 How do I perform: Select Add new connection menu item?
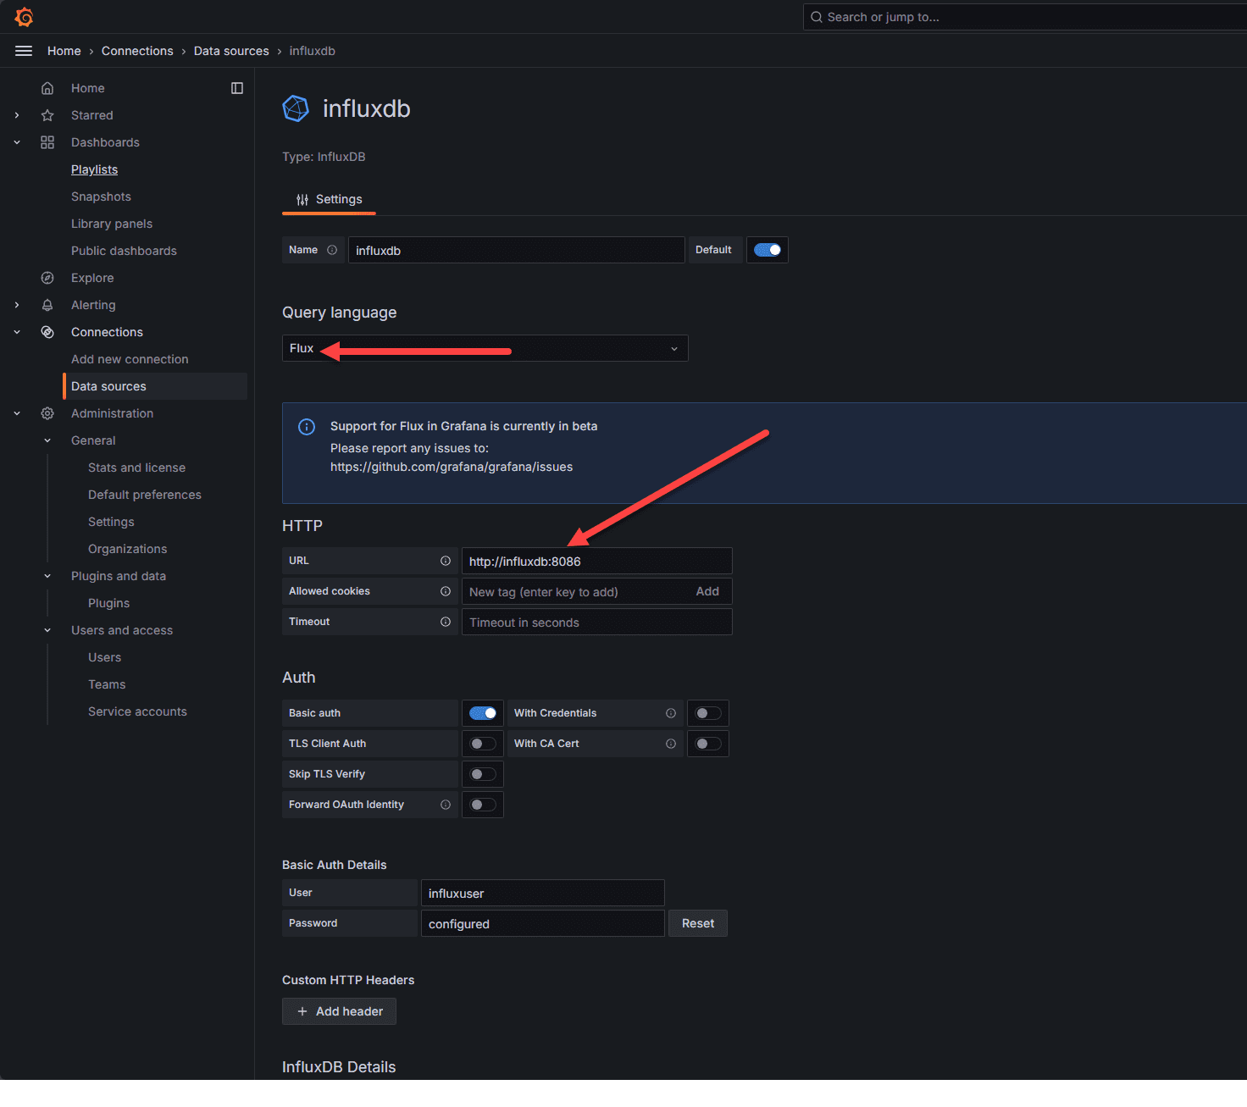[130, 359]
